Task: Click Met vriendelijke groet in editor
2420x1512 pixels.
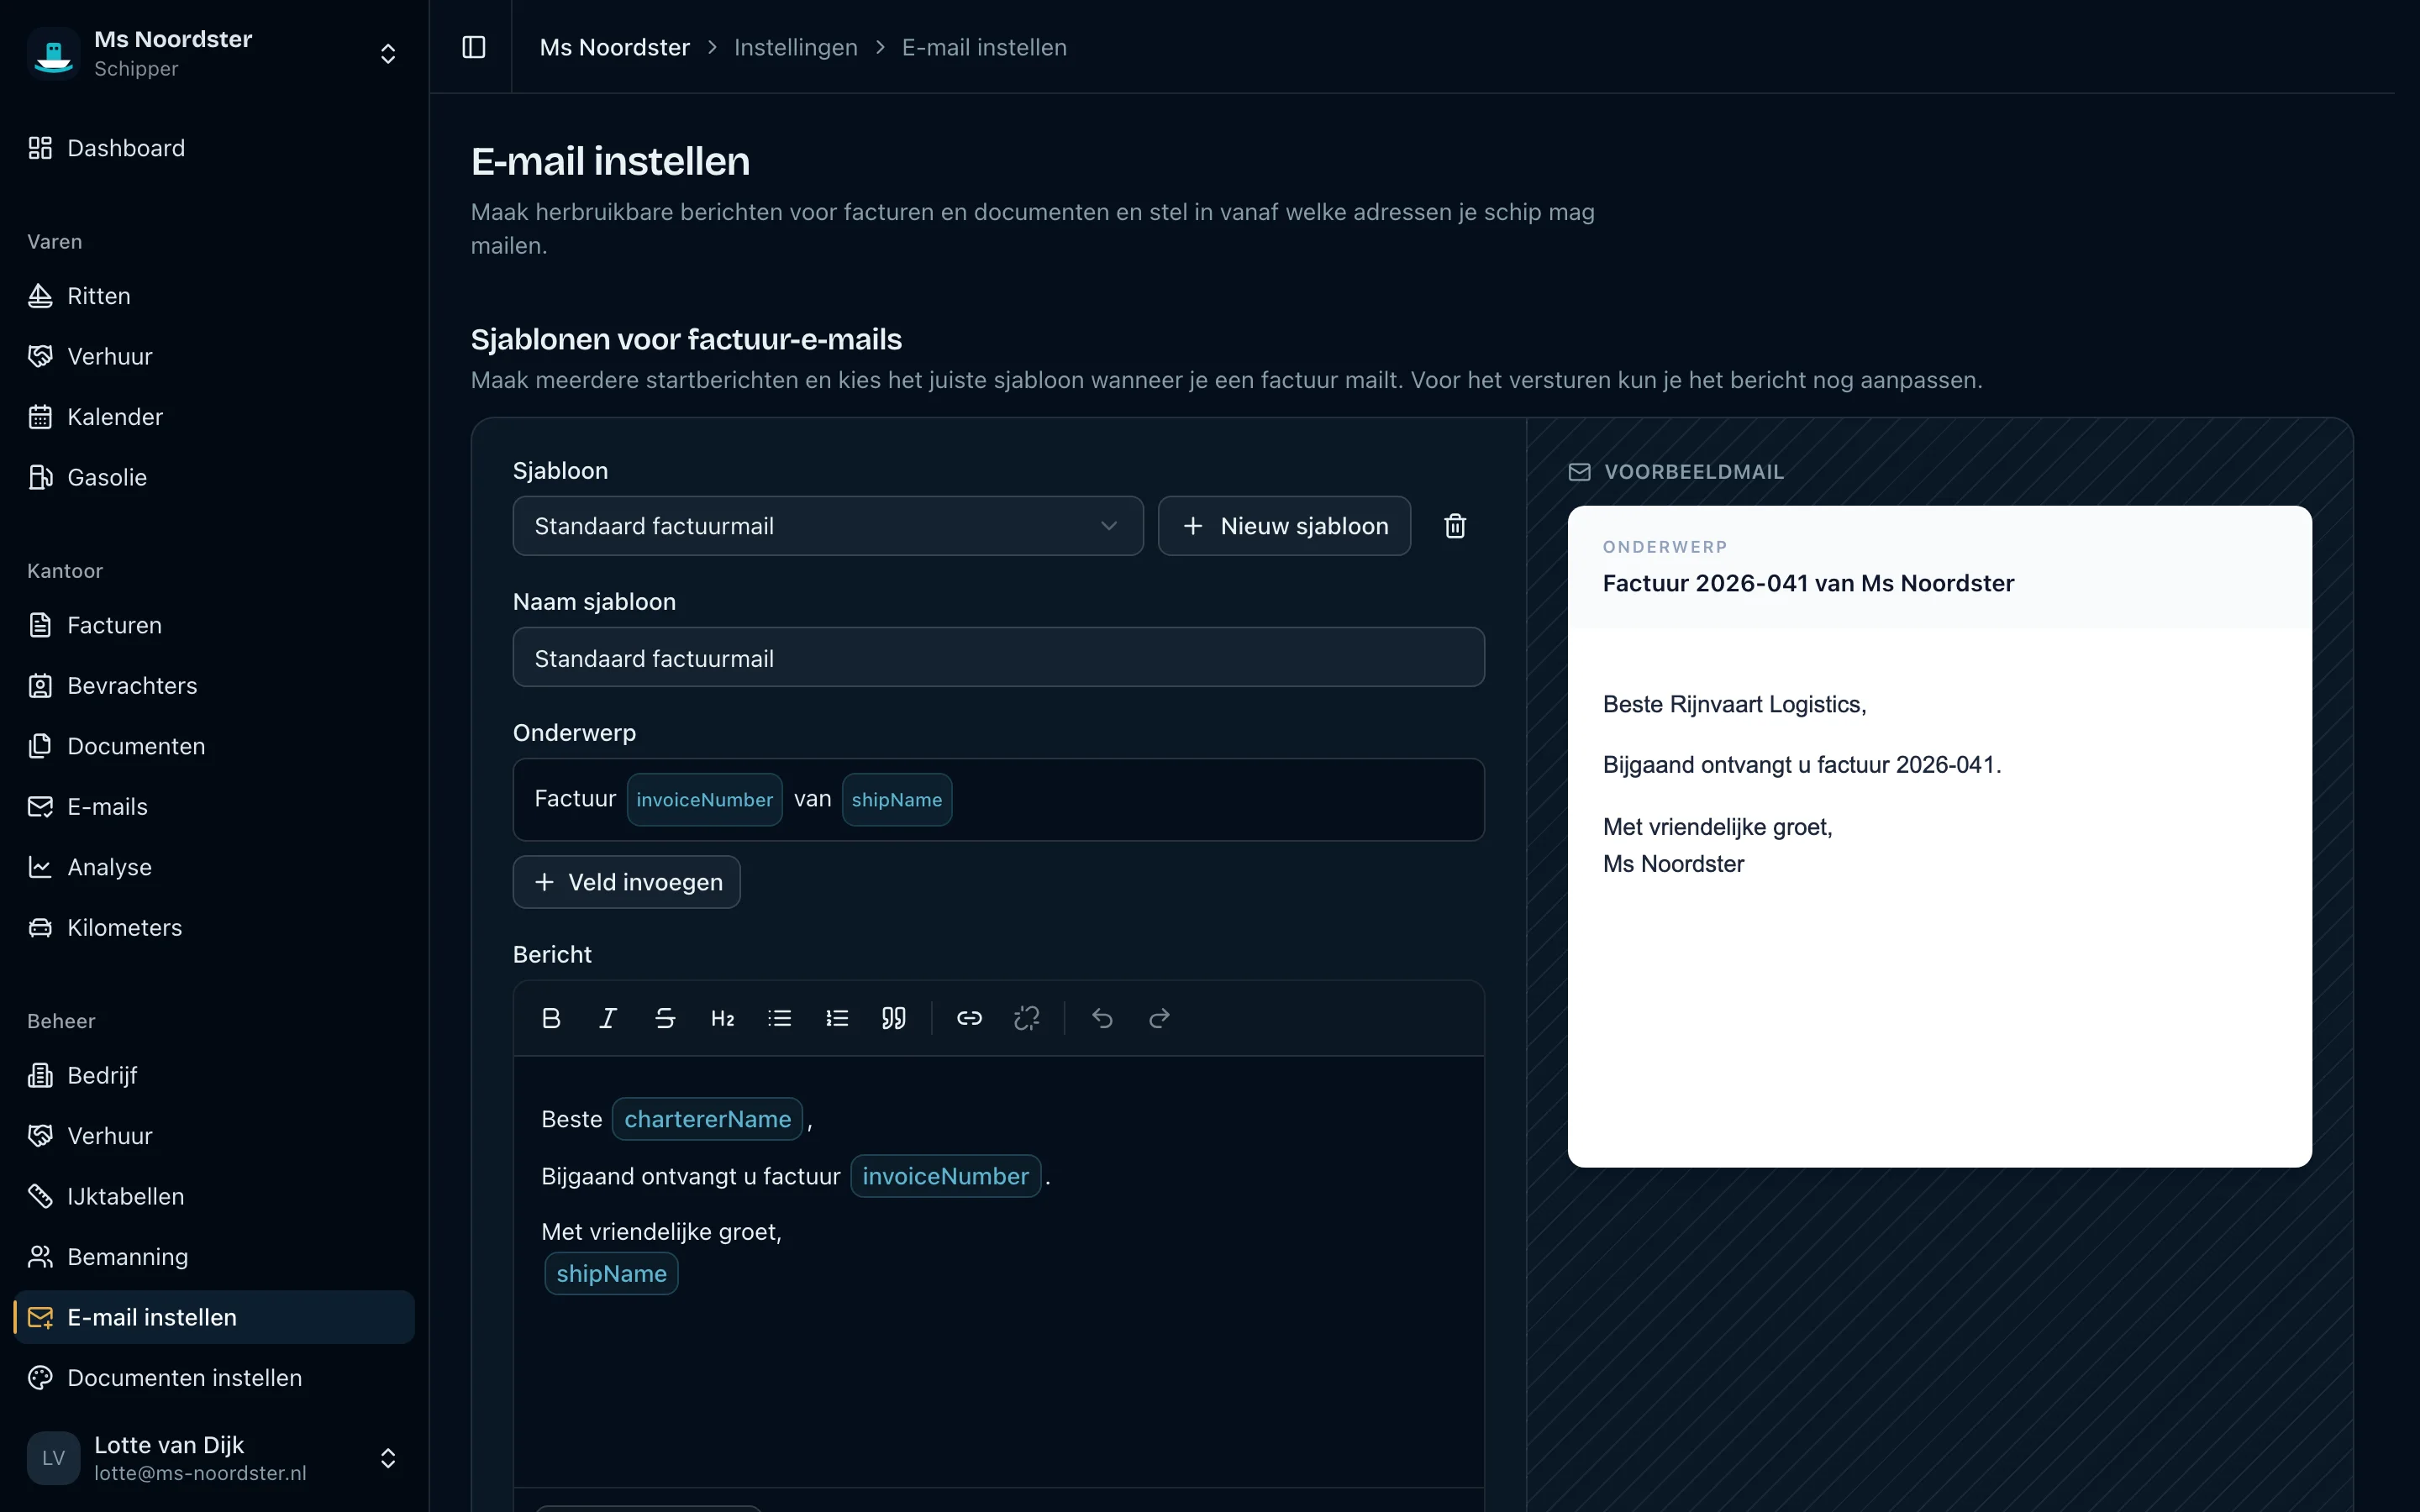Action: 661,1232
